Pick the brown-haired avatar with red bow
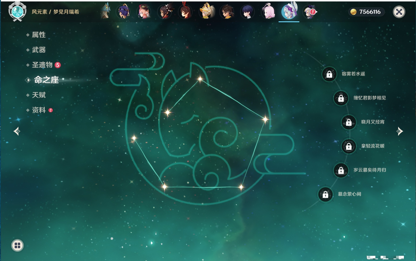Screen dimensions: 416x261 tap(185, 11)
